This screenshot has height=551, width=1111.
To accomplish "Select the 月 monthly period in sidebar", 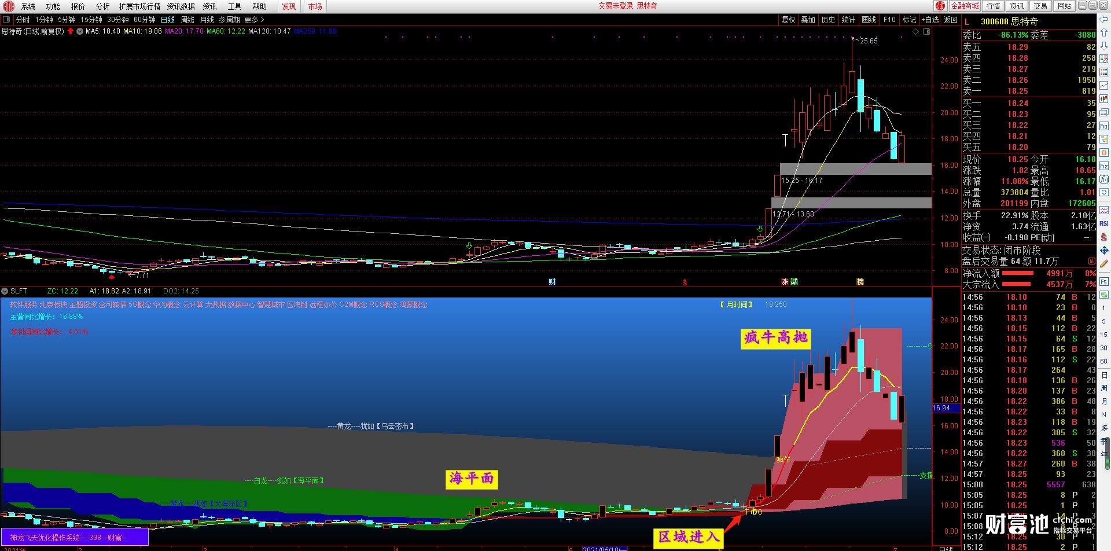I will [1104, 401].
